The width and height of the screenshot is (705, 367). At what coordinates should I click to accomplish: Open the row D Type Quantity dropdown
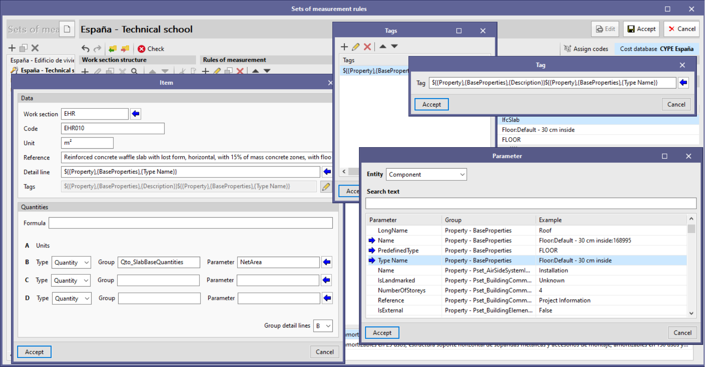click(72, 298)
